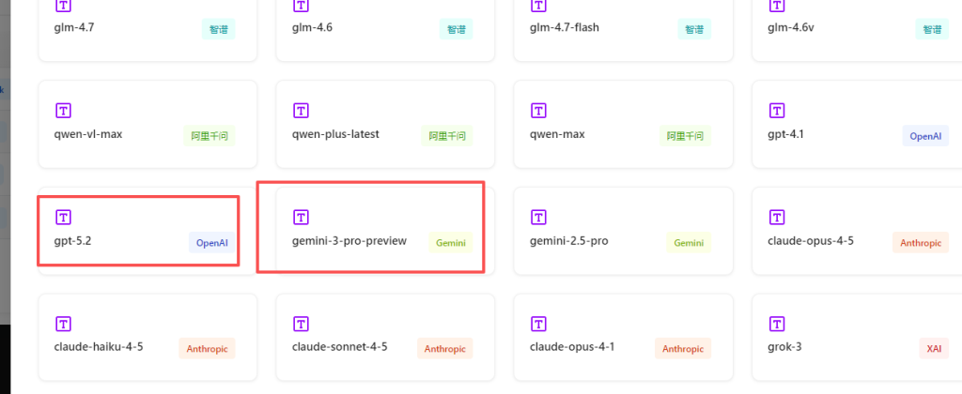962x394 pixels.
Task: Click the T icon on gpt-4.1 card
Action: (777, 111)
